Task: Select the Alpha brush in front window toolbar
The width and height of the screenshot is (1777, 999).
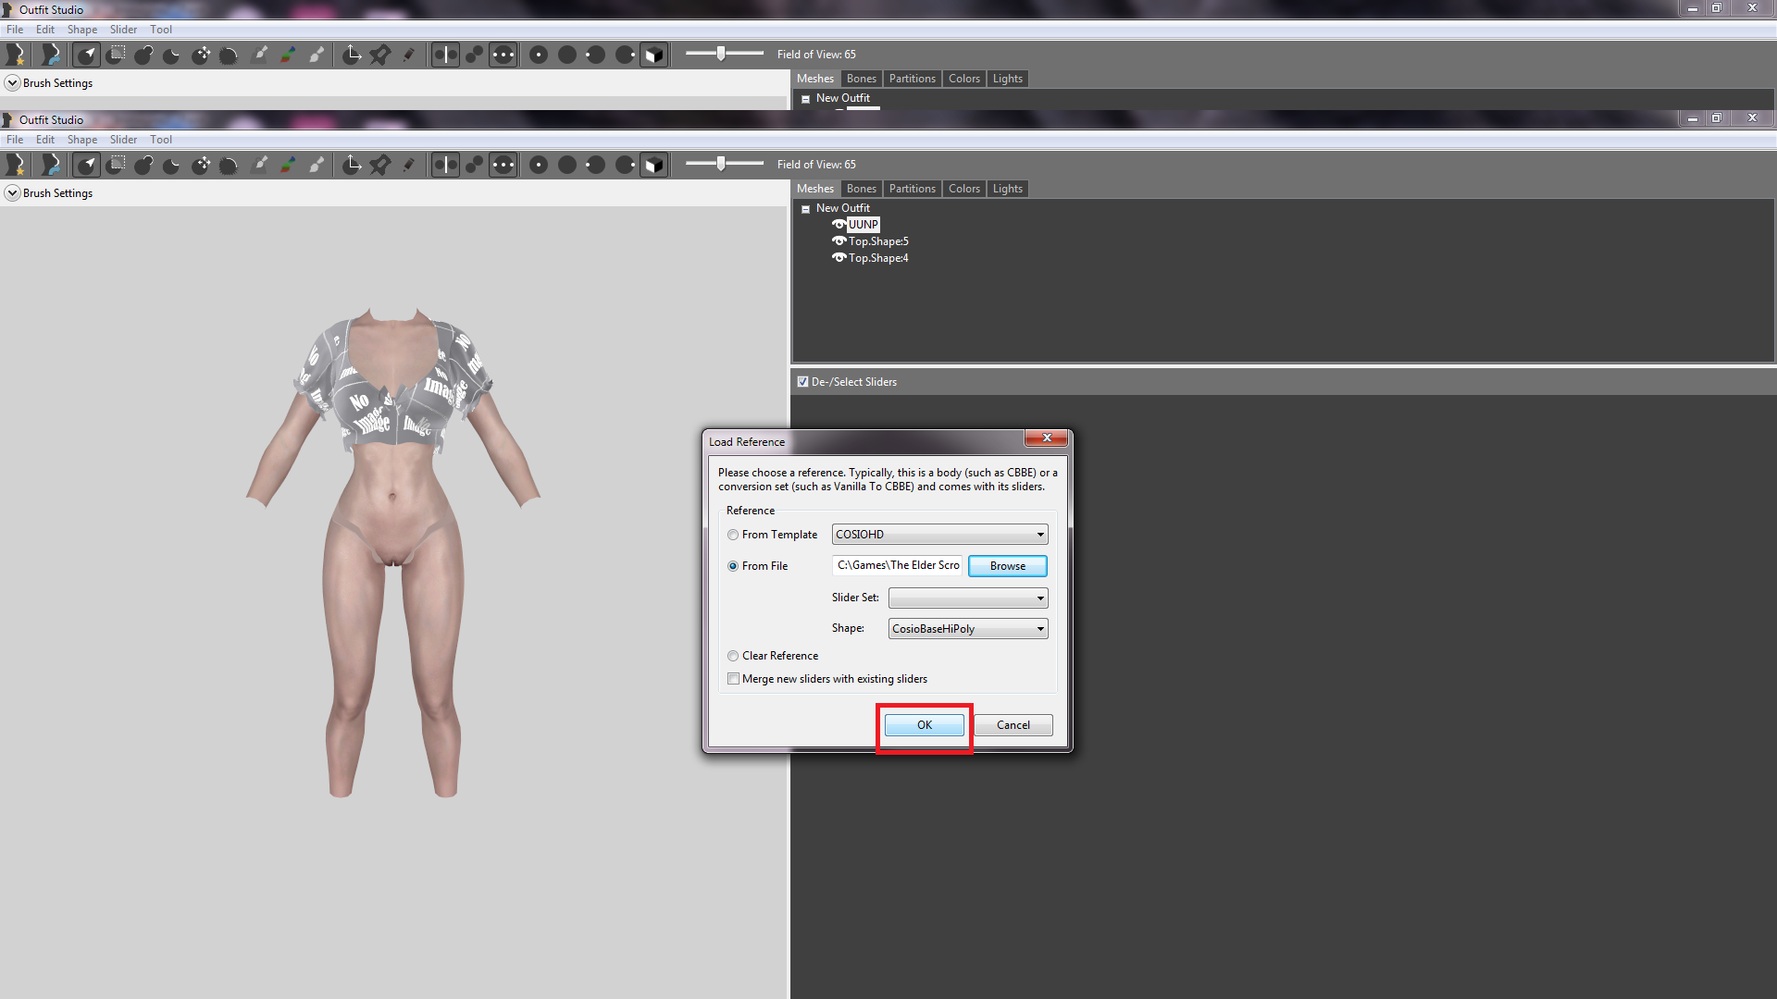Action: click(x=317, y=165)
